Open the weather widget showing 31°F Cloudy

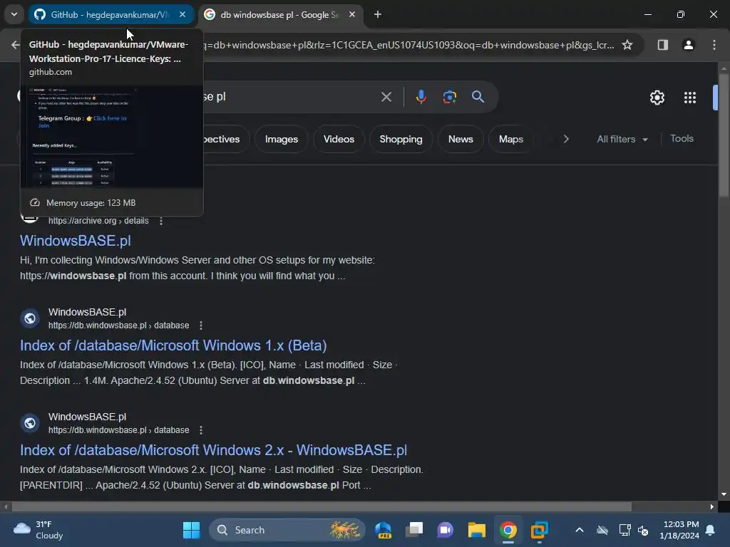click(38, 530)
